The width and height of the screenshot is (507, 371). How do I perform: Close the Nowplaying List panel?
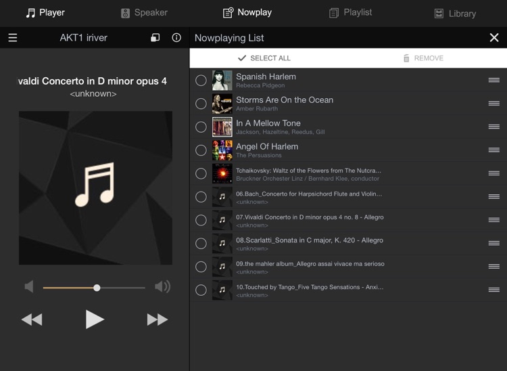(x=493, y=38)
